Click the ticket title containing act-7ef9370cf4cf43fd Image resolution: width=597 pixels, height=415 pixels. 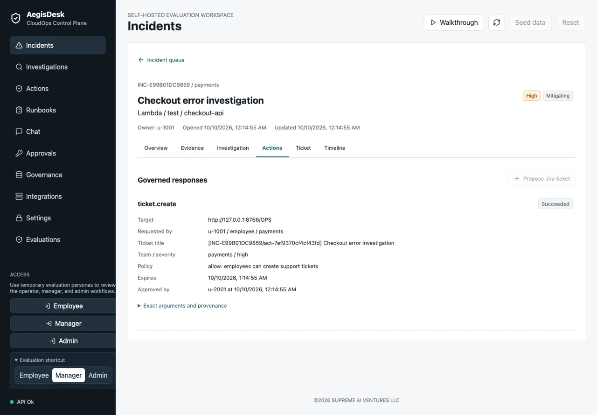301,243
